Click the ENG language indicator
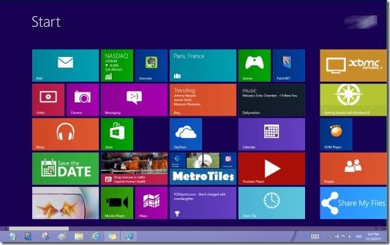Screen dimensions: 390x245 (359, 236)
